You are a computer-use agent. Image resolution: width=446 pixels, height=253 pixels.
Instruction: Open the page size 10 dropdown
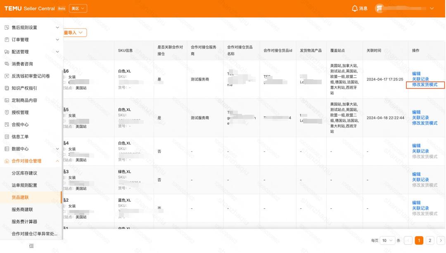[x=387, y=241]
